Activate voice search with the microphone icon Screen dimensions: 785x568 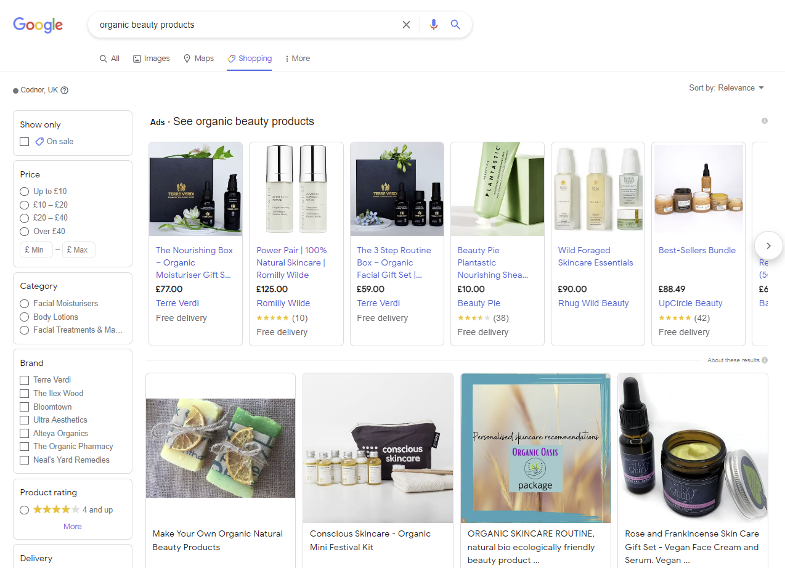(x=433, y=24)
